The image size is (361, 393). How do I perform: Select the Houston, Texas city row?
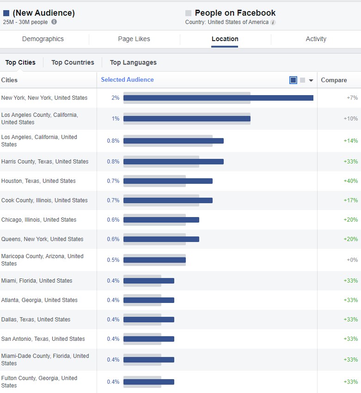pos(38,181)
